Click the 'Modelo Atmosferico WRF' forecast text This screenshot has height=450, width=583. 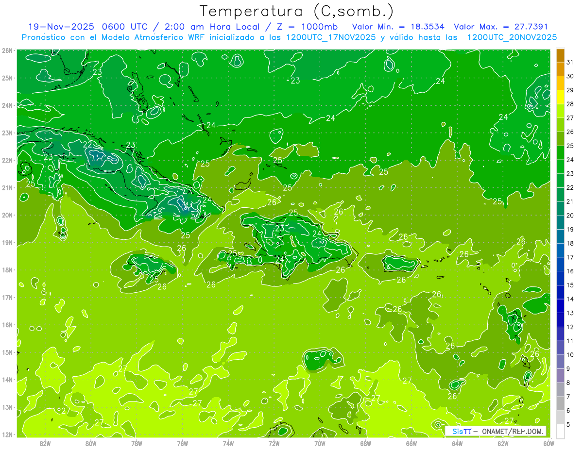pos(152,37)
